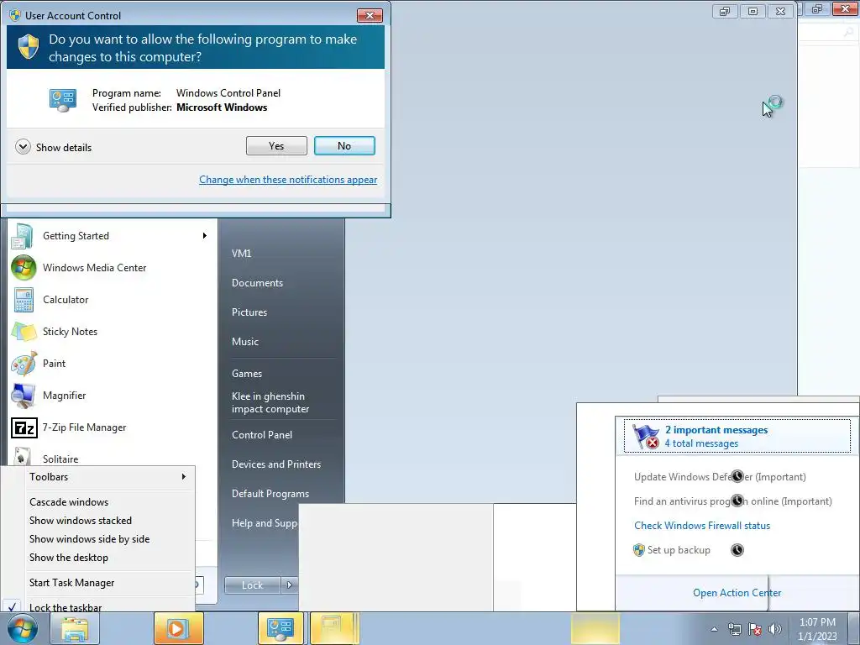Open Sticky Notes icon
Viewport: 860px width, 645px height.
[24, 331]
